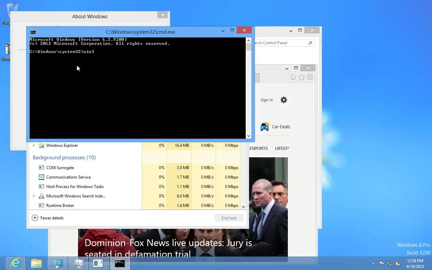The width and height of the screenshot is (432, 270).
Task: Select the Runtime Broker process
Action: 60,206
